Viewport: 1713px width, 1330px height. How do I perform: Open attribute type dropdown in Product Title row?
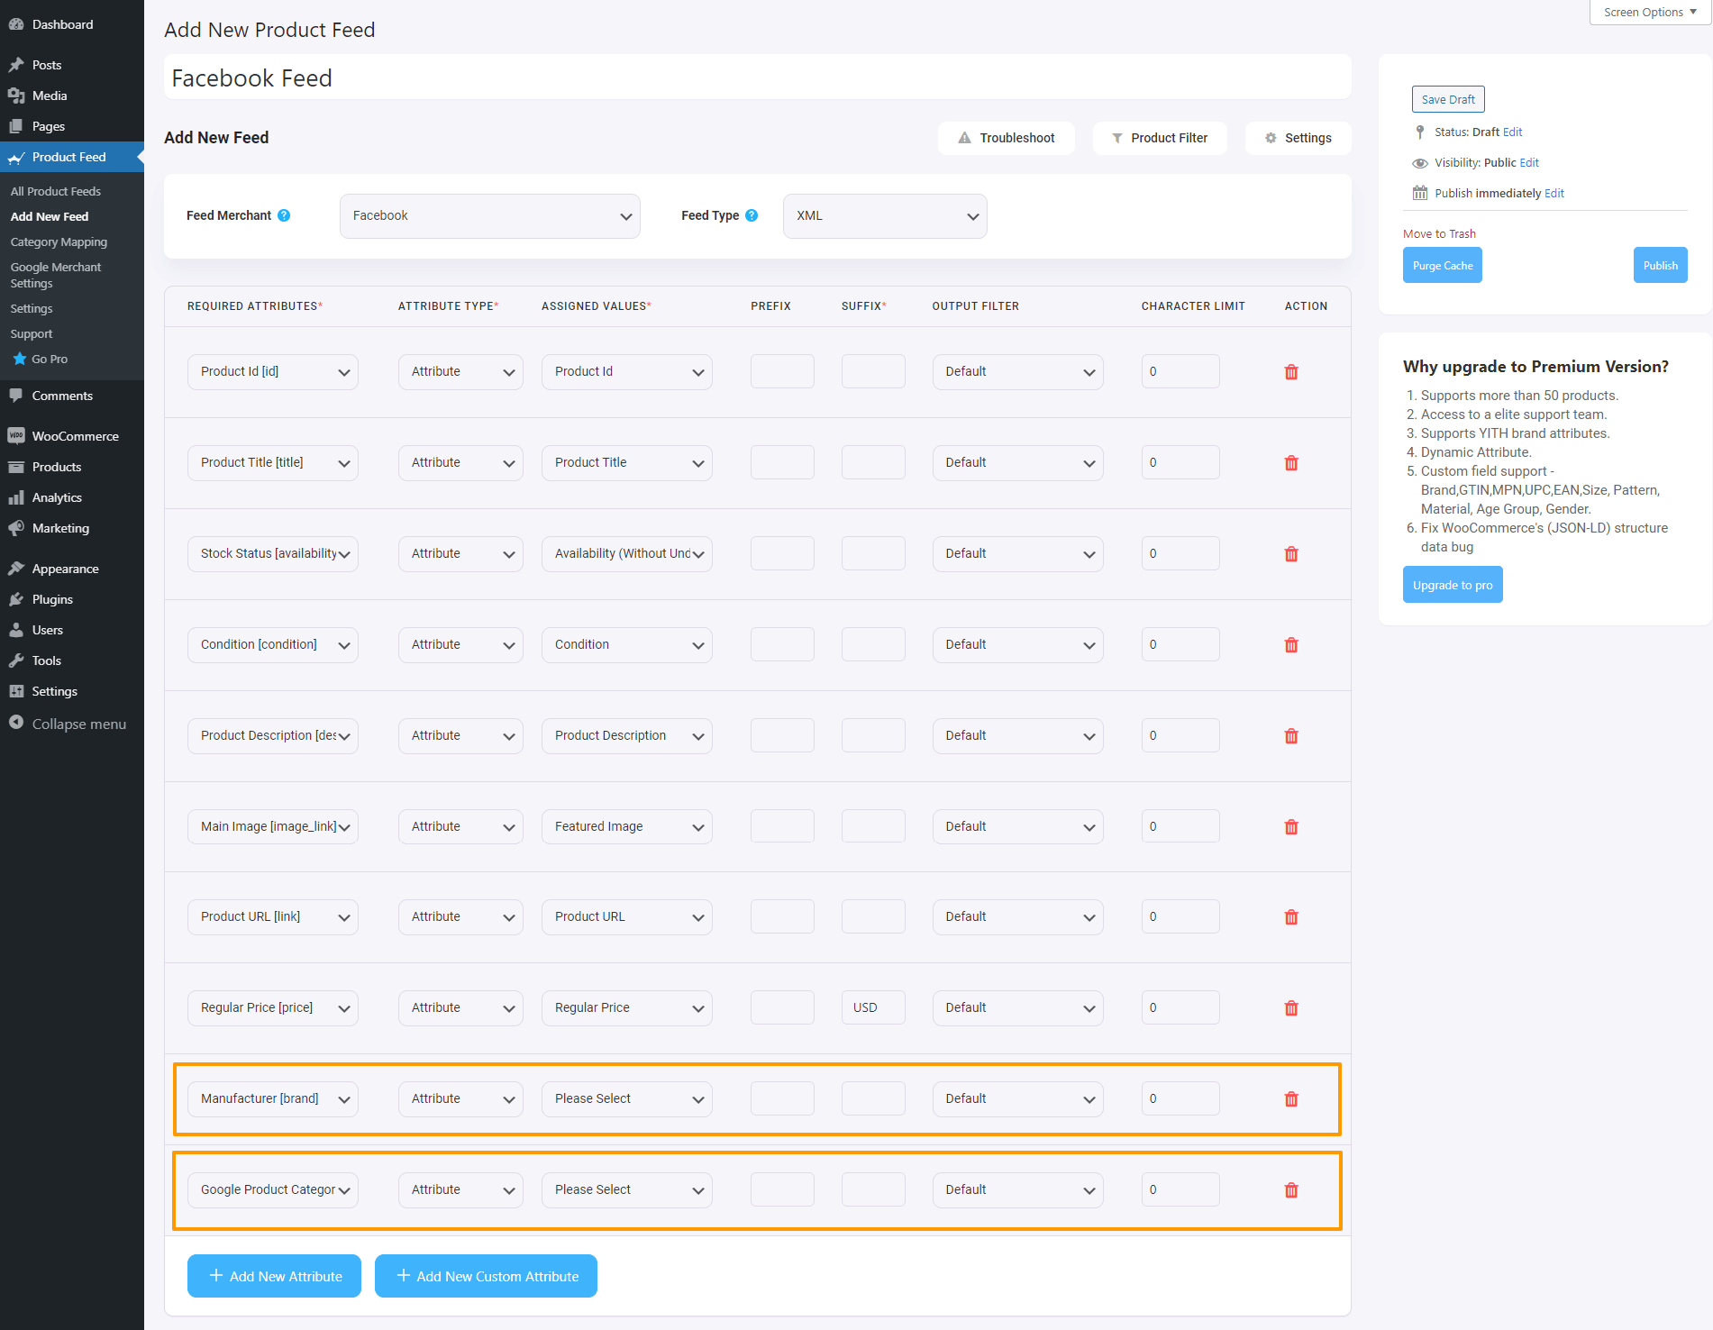pos(460,463)
